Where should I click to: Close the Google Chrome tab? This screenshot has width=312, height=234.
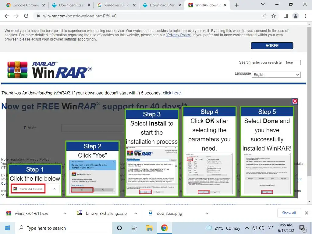pos(44,5)
